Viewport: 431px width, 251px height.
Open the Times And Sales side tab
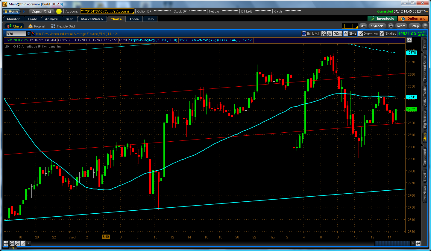click(x=424, y=69)
